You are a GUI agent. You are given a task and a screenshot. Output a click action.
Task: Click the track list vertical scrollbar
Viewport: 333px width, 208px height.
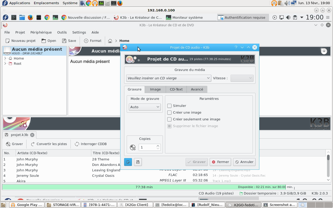pos(328,166)
